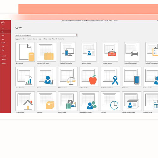This screenshot has width=158, height=158.
Task: Create a Blank database
Action: pyautogui.click(x=25, y=52)
